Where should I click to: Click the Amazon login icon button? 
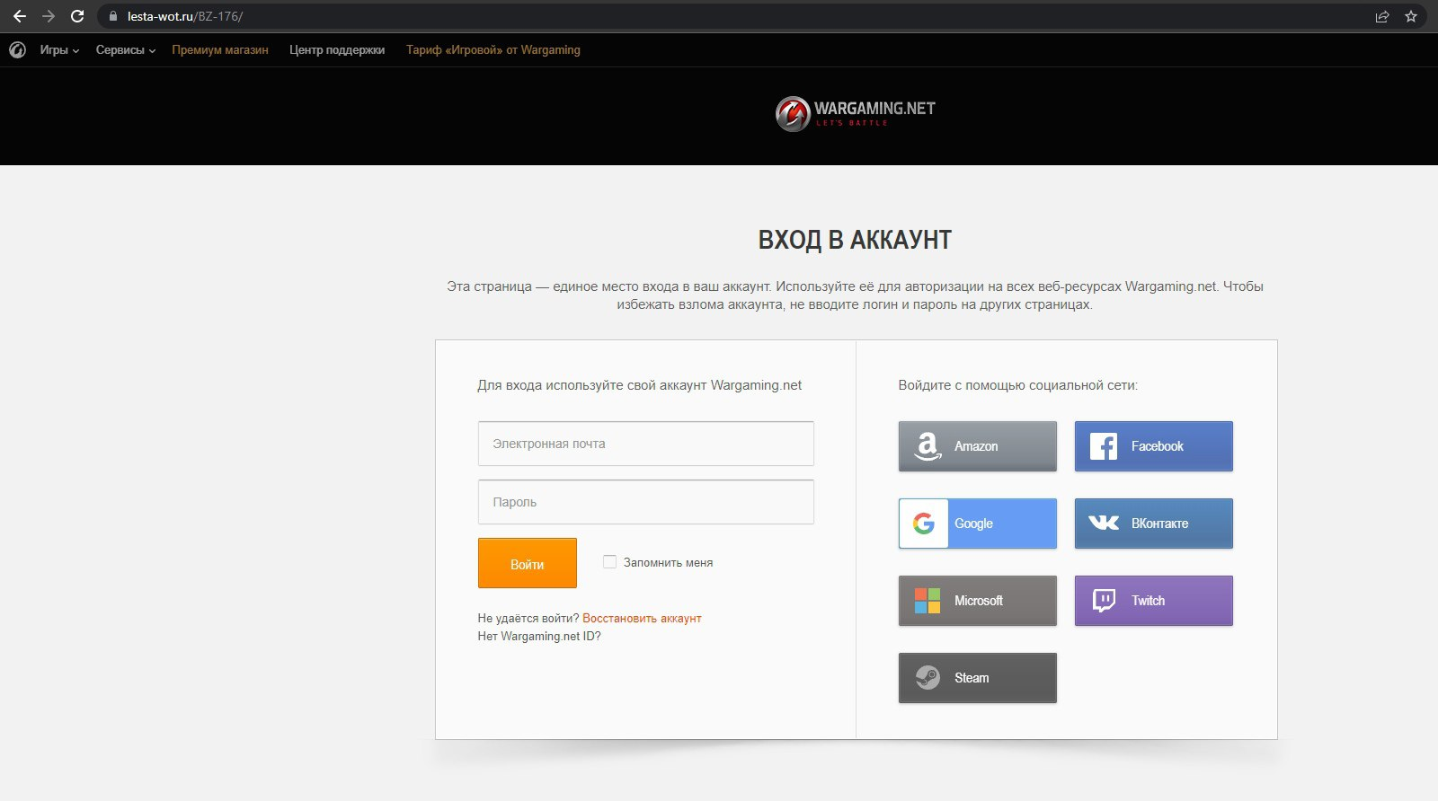[x=977, y=446]
